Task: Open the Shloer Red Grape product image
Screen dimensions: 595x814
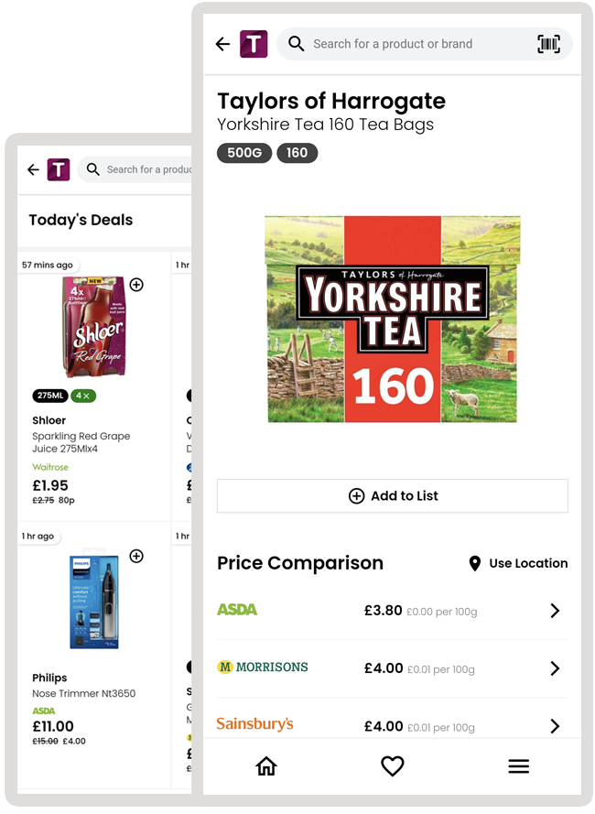Action: pos(94,326)
